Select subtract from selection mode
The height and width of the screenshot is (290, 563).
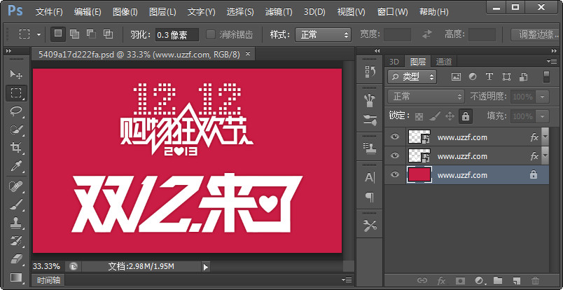click(91, 34)
